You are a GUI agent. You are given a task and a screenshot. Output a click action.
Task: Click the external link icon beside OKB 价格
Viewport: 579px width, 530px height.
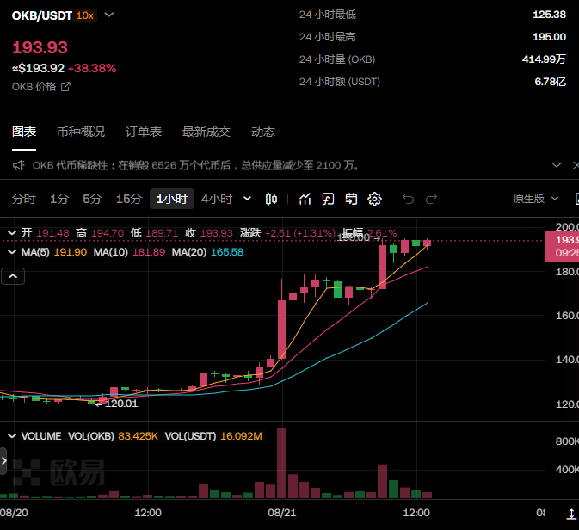tap(65, 87)
